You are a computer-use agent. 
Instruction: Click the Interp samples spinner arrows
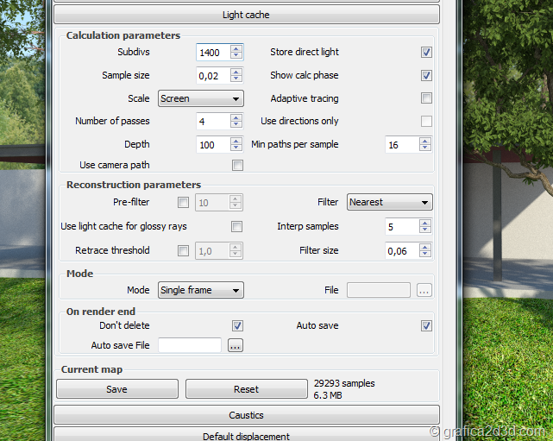coord(424,227)
